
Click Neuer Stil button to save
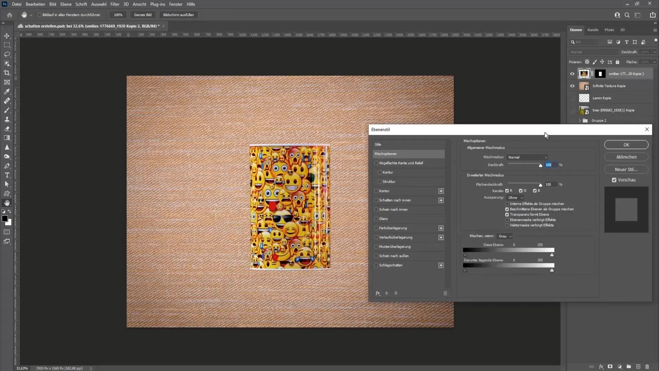pyautogui.click(x=626, y=169)
